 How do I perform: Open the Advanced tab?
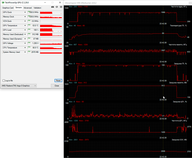[x=28, y=8]
